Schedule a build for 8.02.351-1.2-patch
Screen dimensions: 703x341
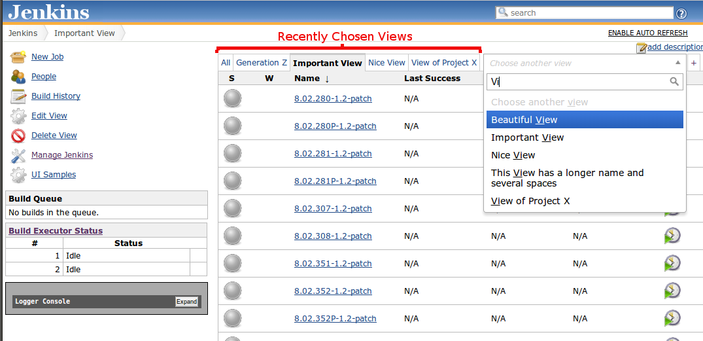point(672,263)
